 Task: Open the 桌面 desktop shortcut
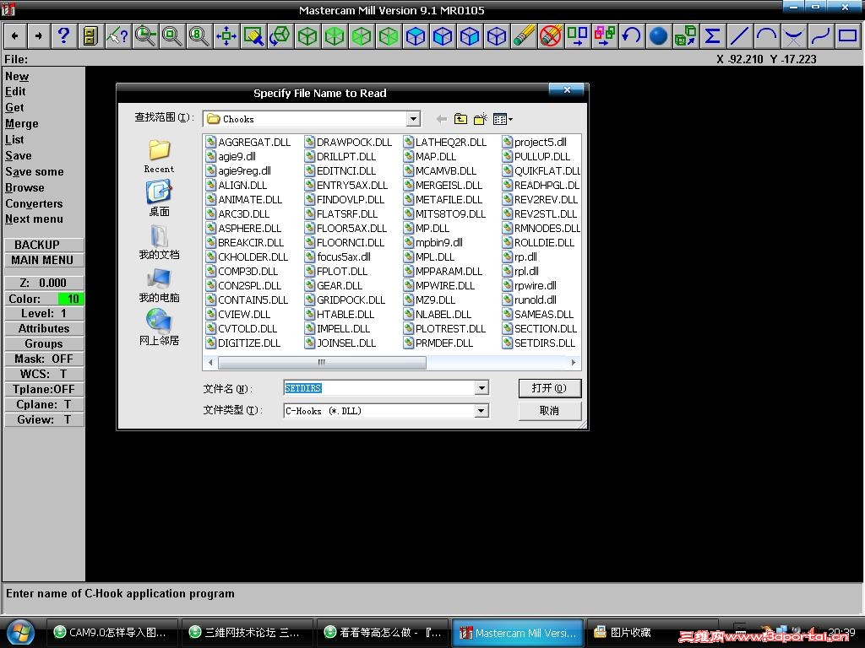pyautogui.click(x=159, y=198)
